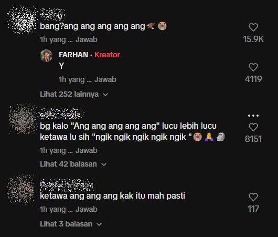Screen dimensions: 278x237
Task: Expand "Lihat 3 balasan" replies
Action: (71, 224)
